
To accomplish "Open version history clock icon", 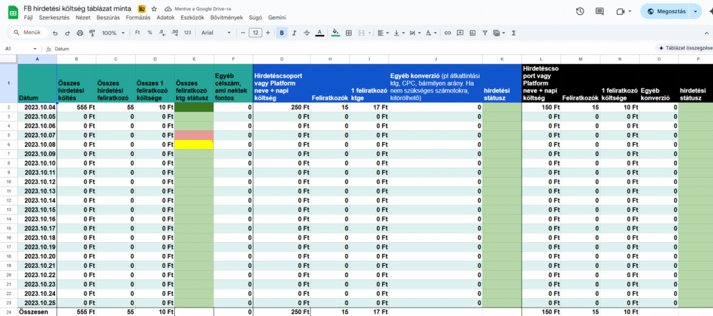I will click(x=580, y=11).
